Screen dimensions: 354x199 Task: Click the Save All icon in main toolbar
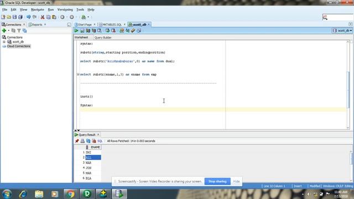[20, 17]
